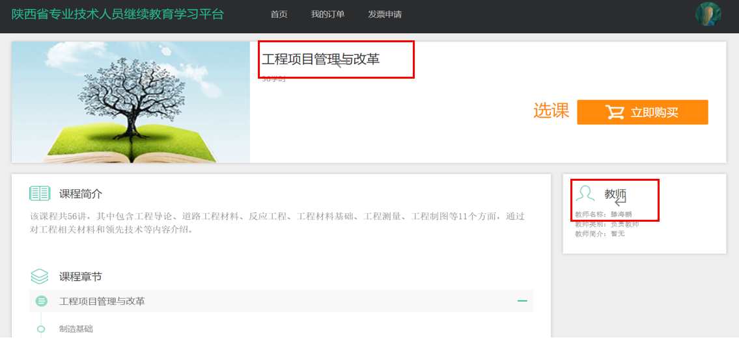
Task: Click the book icon beside 课程简介
Action: coord(40,193)
